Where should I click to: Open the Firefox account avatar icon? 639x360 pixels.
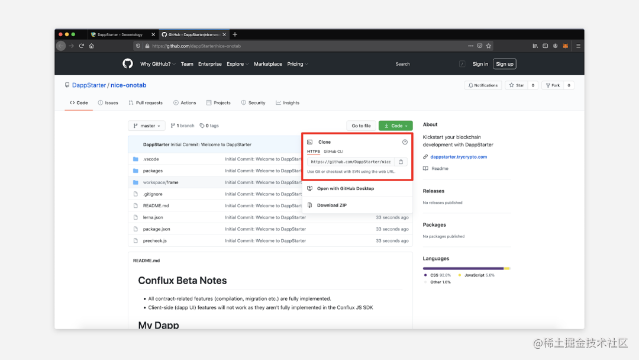pos(556,46)
